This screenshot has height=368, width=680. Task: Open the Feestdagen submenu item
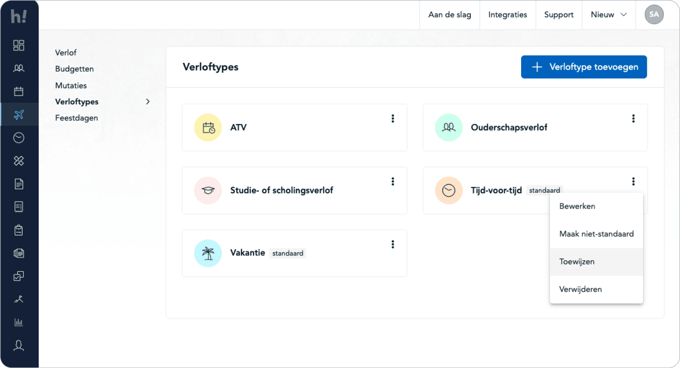76,118
